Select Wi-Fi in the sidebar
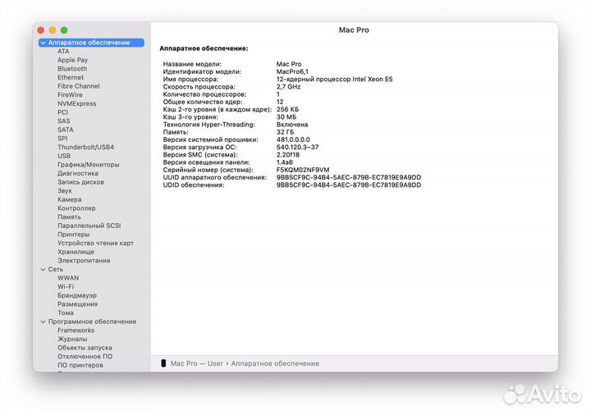This screenshot has width=591, height=415. click(66, 286)
